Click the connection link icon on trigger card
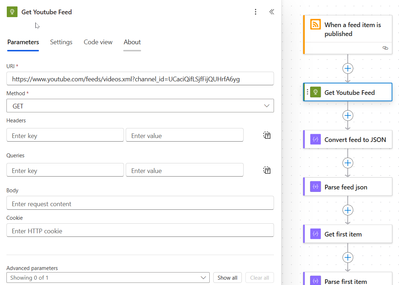The height and width of the screenshot is (285, 399). point(385,48)
